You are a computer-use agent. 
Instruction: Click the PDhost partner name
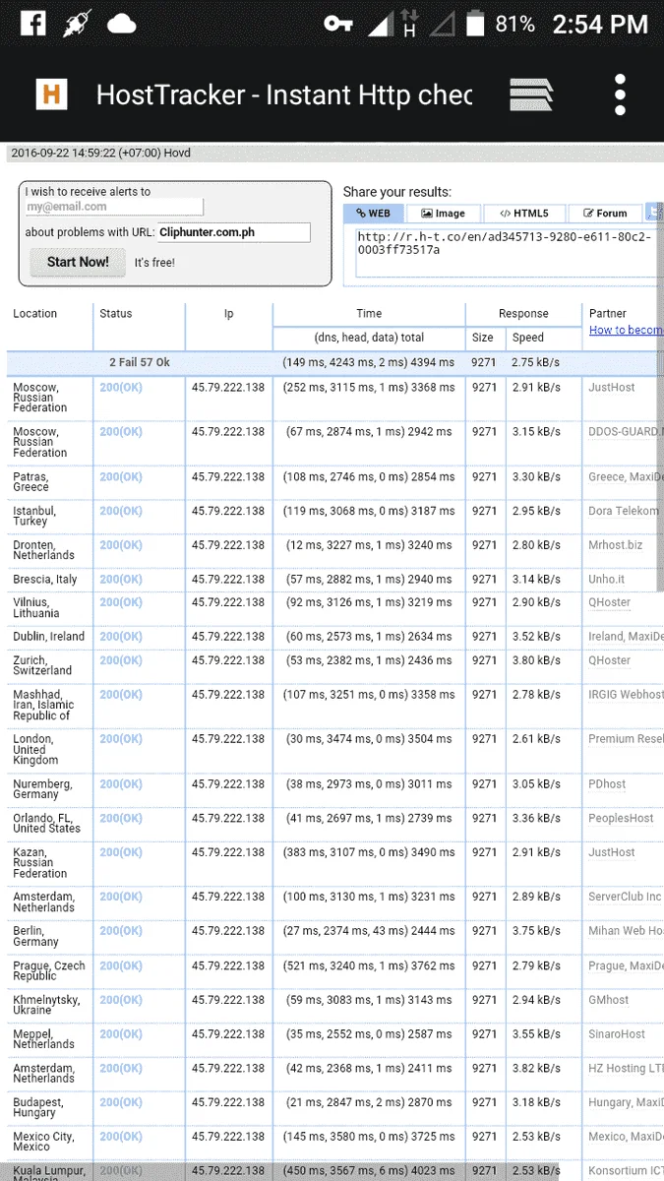tap(607, 784)
